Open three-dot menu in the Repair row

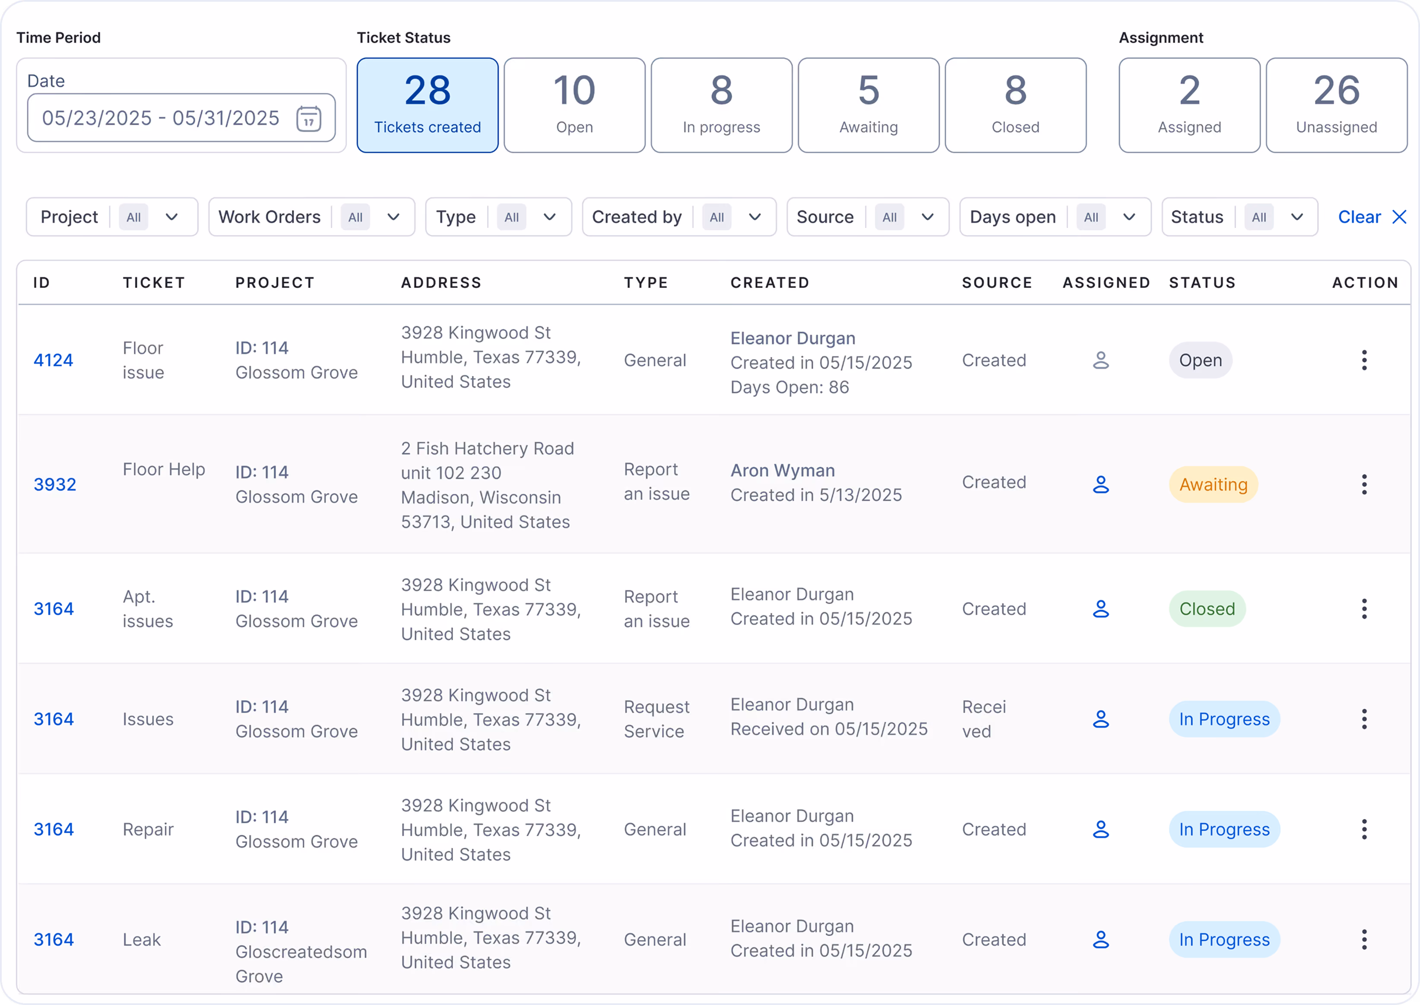[x=1364, y=829]
